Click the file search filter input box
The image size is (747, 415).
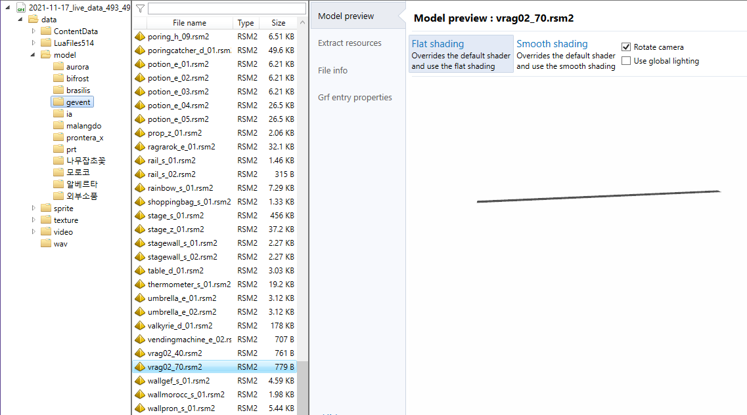tap(227, 9)
